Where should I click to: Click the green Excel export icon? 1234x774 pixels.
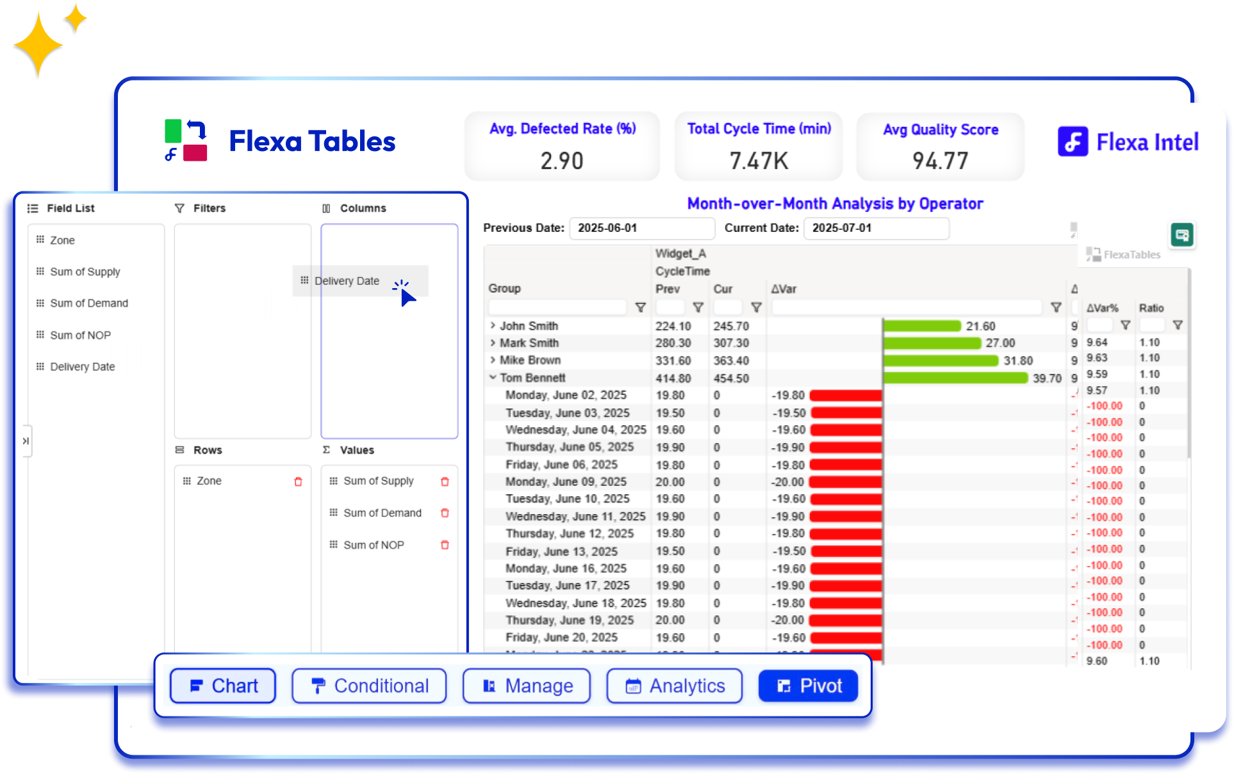(x=1182, y=236)
